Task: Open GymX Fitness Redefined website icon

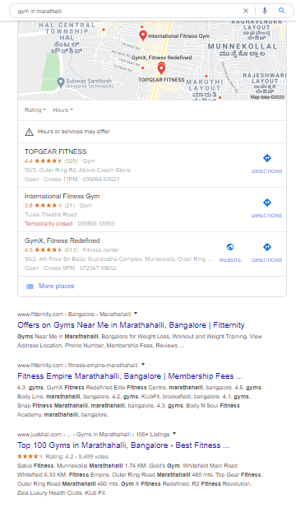Action: [x=230, y=253]
